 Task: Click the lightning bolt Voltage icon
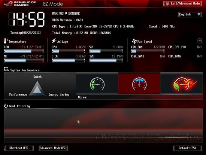pyautogui.click(x=54, y=41)
